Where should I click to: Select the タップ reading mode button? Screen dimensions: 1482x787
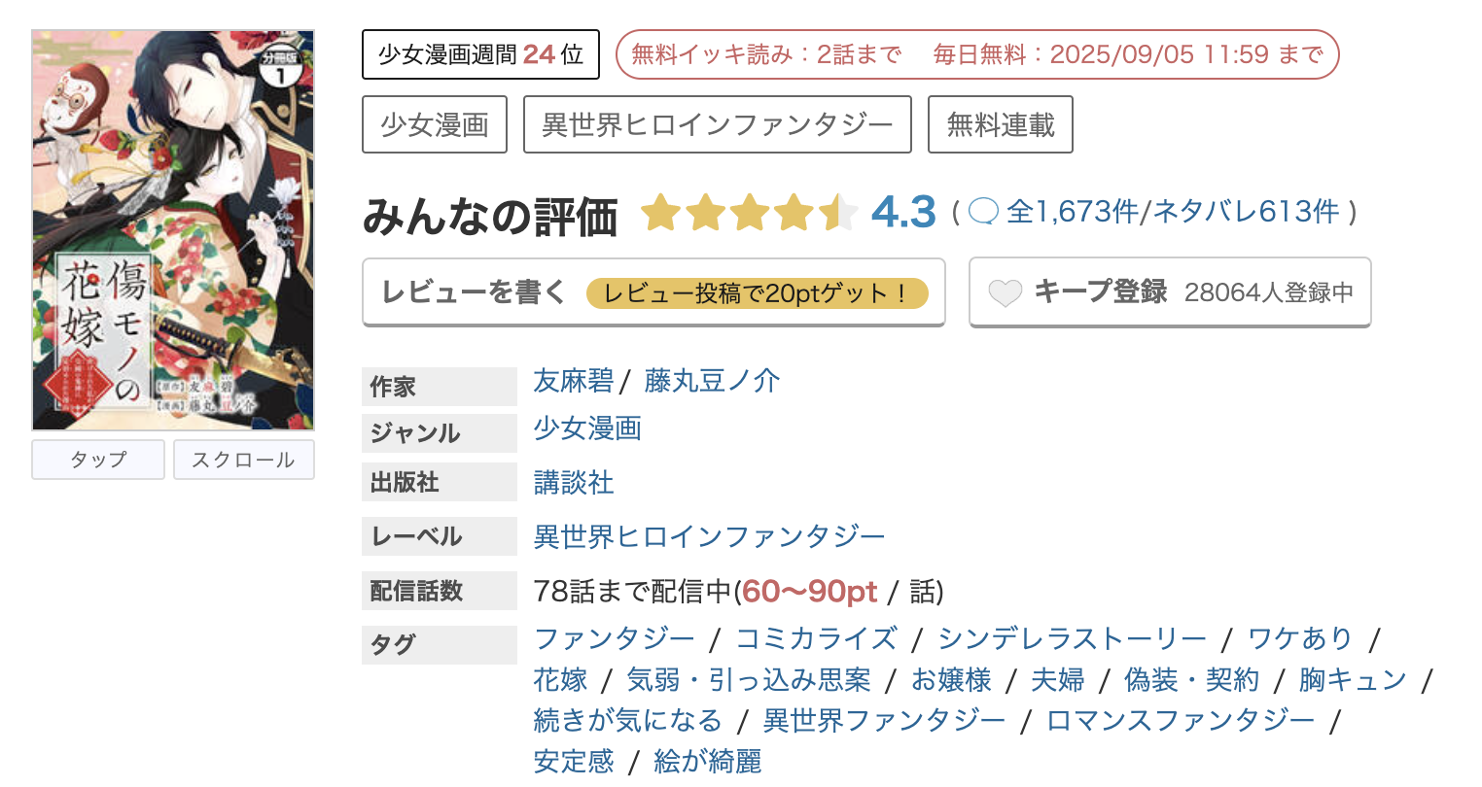(x=97, y=460)
